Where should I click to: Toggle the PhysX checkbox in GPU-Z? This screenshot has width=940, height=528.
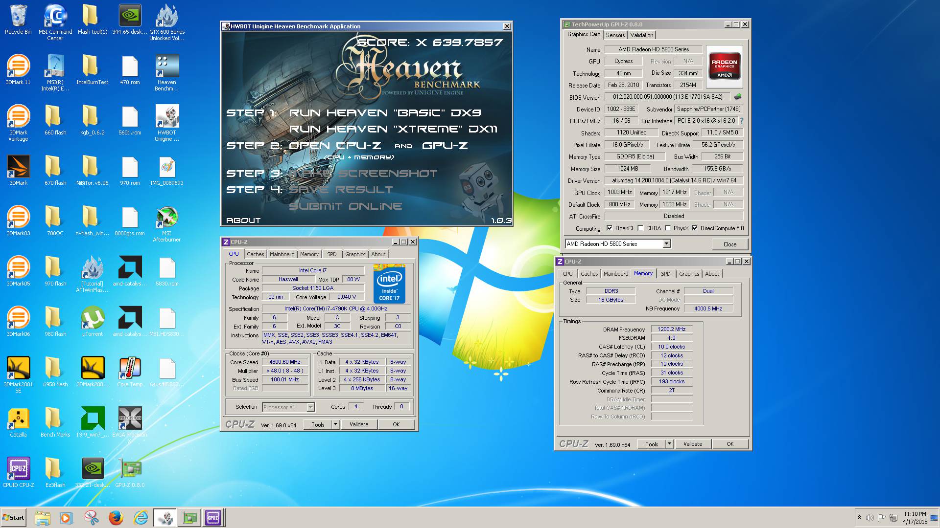(668, 228)
